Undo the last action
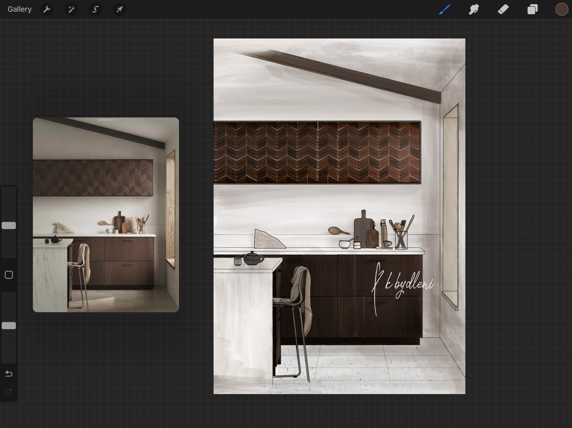This screenshot has width=572, height=428. tap(9, 374)
